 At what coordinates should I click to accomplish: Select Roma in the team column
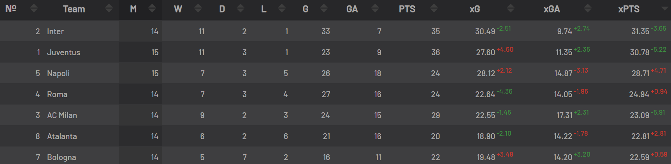(x=57, y=94)
